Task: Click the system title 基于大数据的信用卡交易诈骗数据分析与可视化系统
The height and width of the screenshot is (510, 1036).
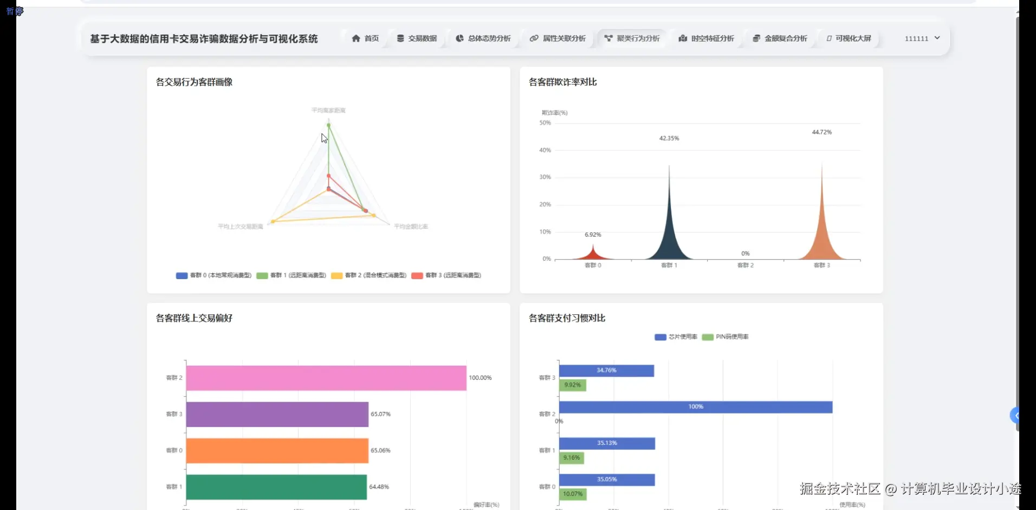Action: click(x=204, y=39)
